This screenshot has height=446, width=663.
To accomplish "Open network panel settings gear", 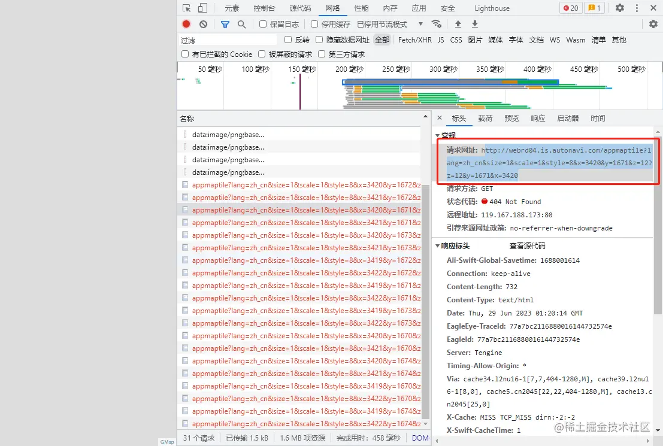I will pos(653,24).
